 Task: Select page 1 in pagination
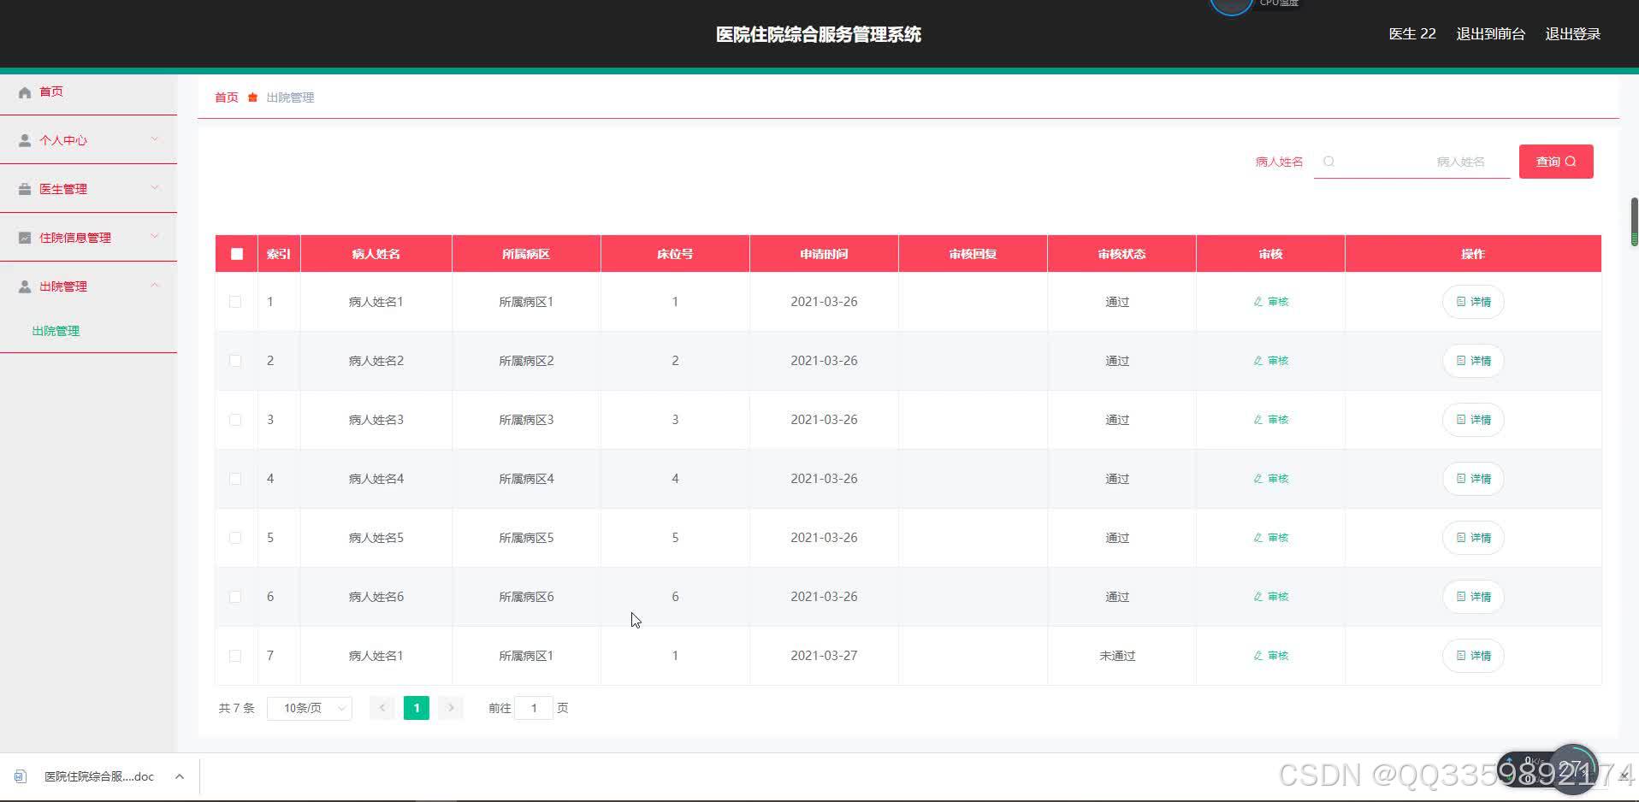(x=417, y=708)
